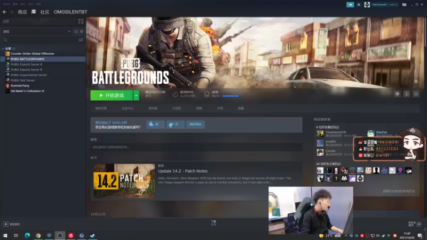Select Counter-Strike: Global Offensive in library
The image size is (427, 240).
point(32,54)
